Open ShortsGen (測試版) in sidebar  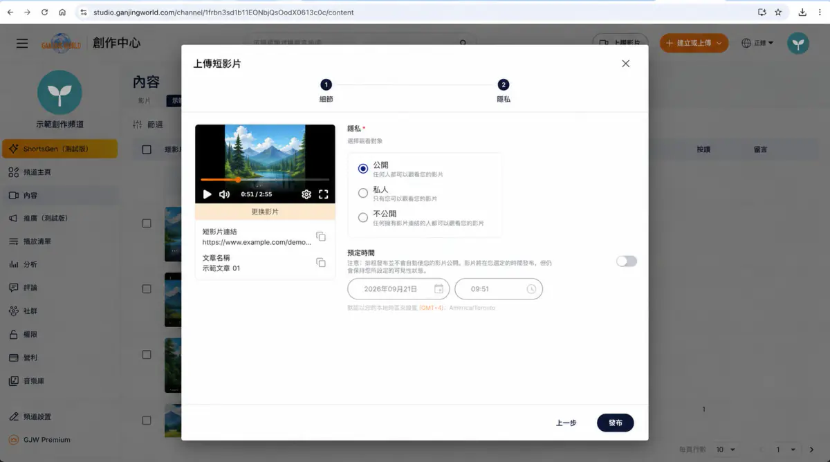59,149
